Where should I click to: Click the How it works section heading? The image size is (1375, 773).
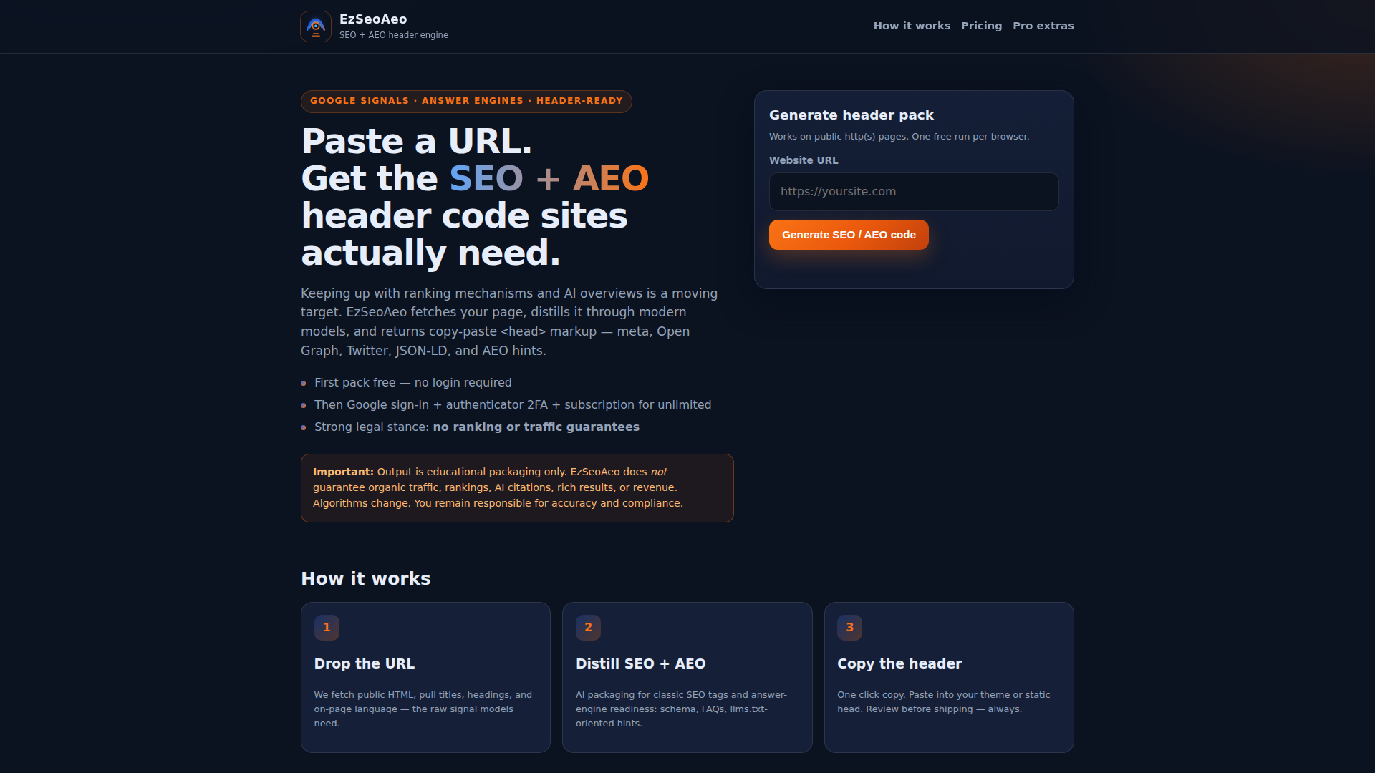[x=366, y=578]
